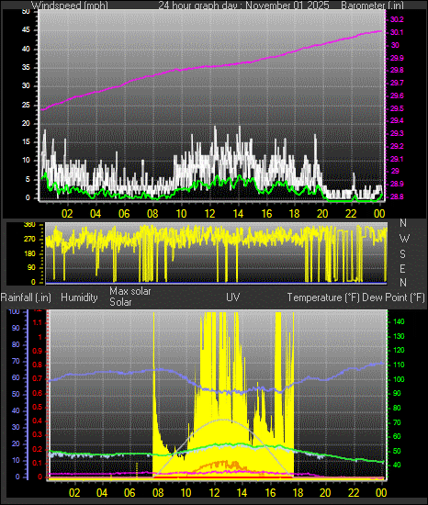
Task: Click the 29.3 barometer axis value
Action: pos(397,133)
